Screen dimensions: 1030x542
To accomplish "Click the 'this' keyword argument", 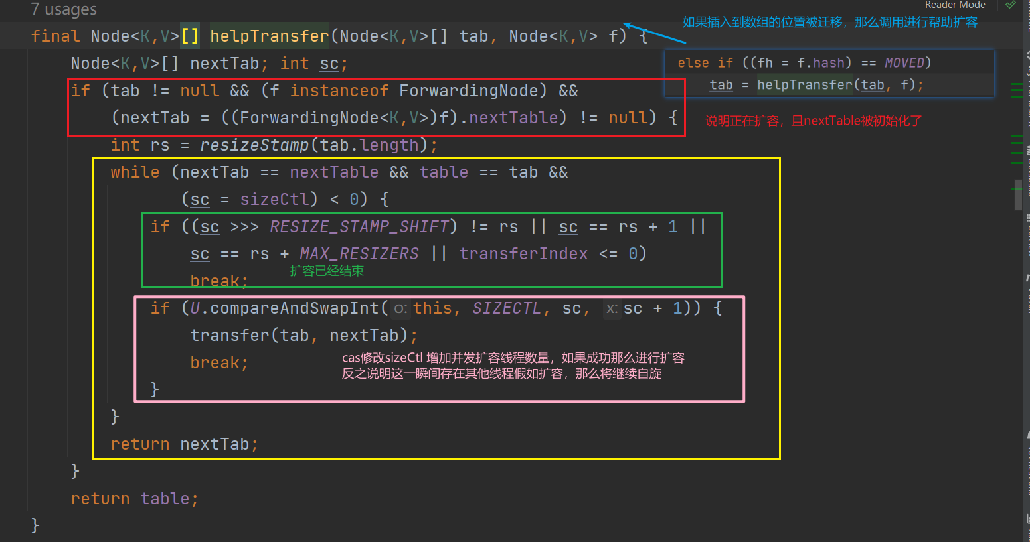I will click(432, 308).
